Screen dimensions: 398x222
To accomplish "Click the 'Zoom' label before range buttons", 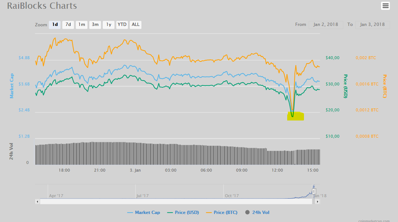I will coord(41,25).
